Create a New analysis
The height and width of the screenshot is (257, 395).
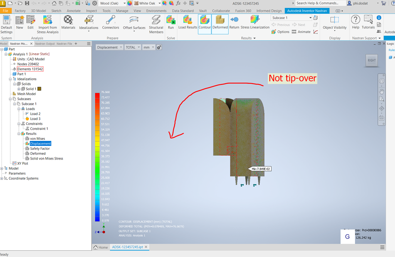pyautogui.click(x=19, y=23)
